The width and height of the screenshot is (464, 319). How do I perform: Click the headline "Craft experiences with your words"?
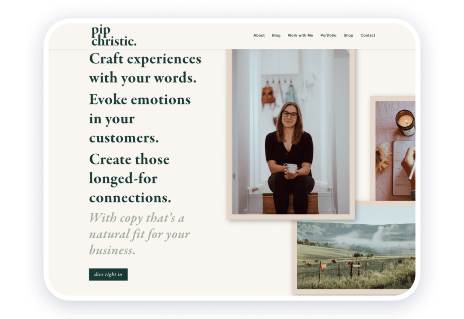[x=145, y=68]
